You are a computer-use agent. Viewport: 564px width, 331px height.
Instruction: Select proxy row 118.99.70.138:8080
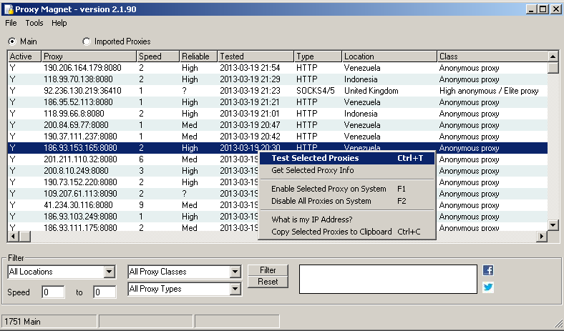278,79
